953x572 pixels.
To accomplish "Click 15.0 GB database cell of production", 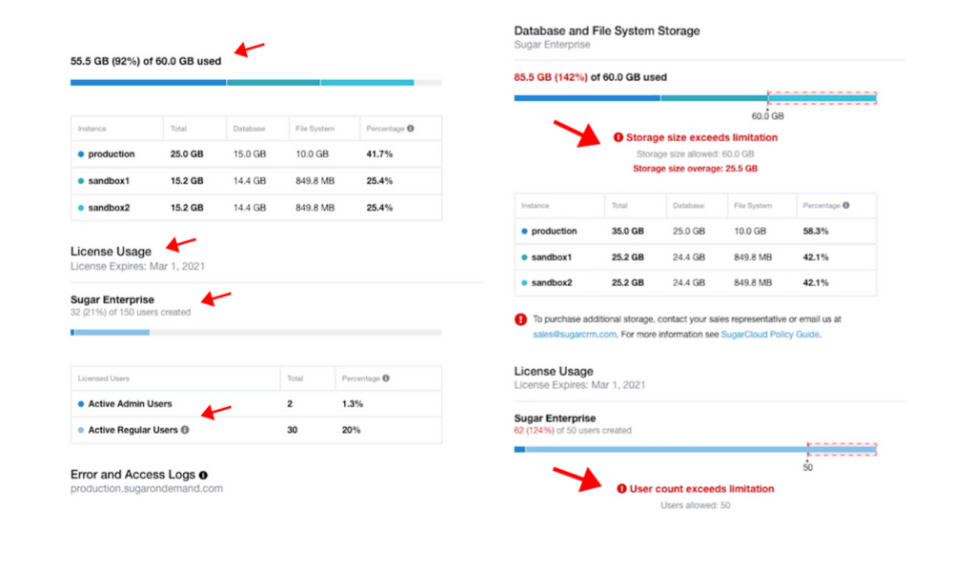I will click(x=250, y=154).
